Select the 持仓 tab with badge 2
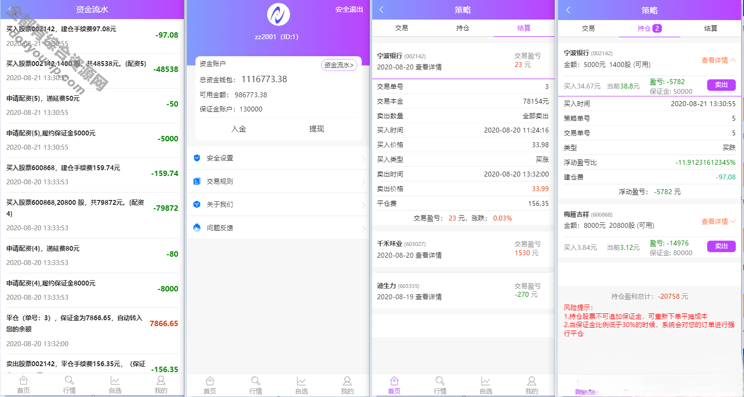This screenshot has width=744, height=397. pos(650,28)
